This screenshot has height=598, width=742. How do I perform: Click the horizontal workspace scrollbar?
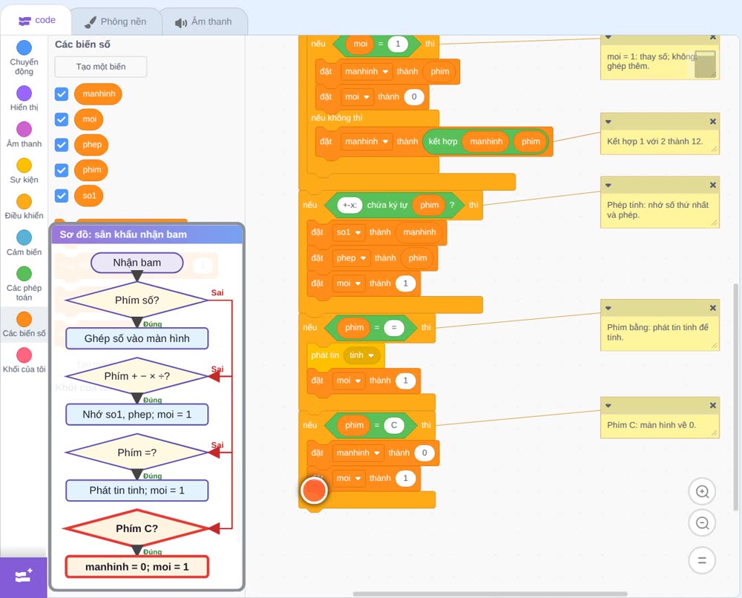click(490, 594)
